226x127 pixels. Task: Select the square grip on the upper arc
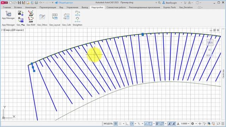(x=143, y=35)
